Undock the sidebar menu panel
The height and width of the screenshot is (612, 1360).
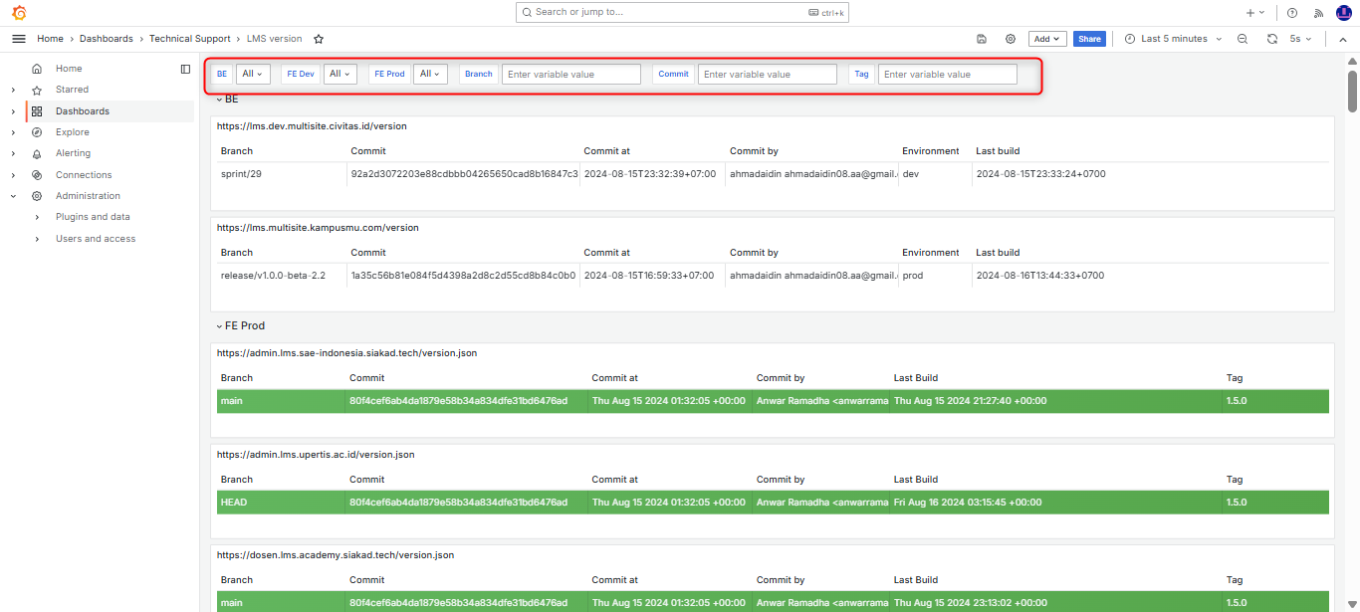pos(185,69)
